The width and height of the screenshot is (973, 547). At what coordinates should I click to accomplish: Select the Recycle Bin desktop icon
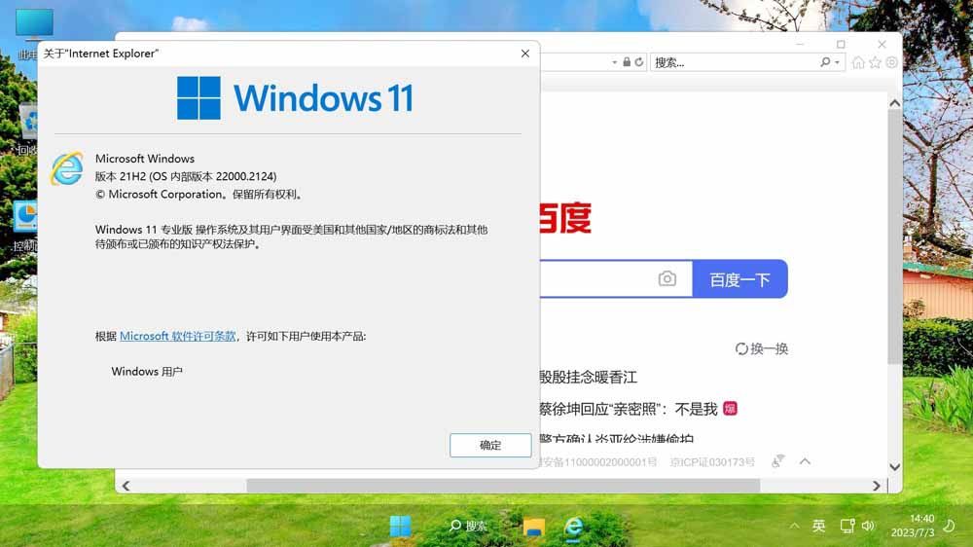[x=27, y=130]
